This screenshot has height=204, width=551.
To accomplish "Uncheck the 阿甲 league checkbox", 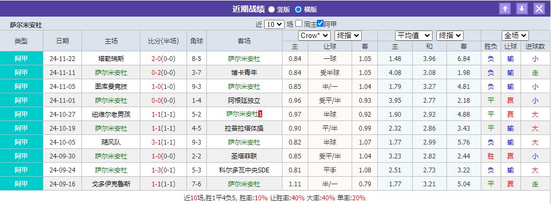I will coord(320,24).
